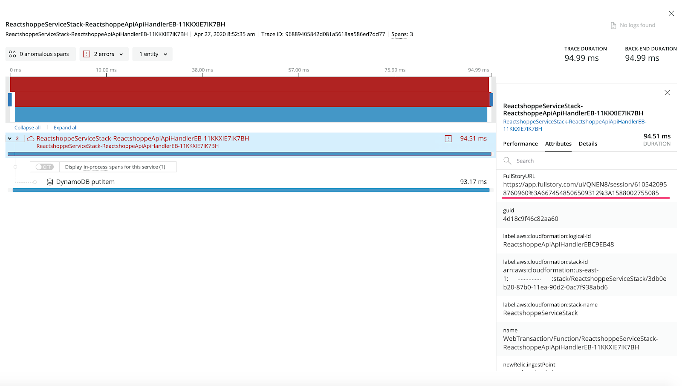Click the Apr 27, 2020 8:52:35 am timestamp

[x=225, y=34]
